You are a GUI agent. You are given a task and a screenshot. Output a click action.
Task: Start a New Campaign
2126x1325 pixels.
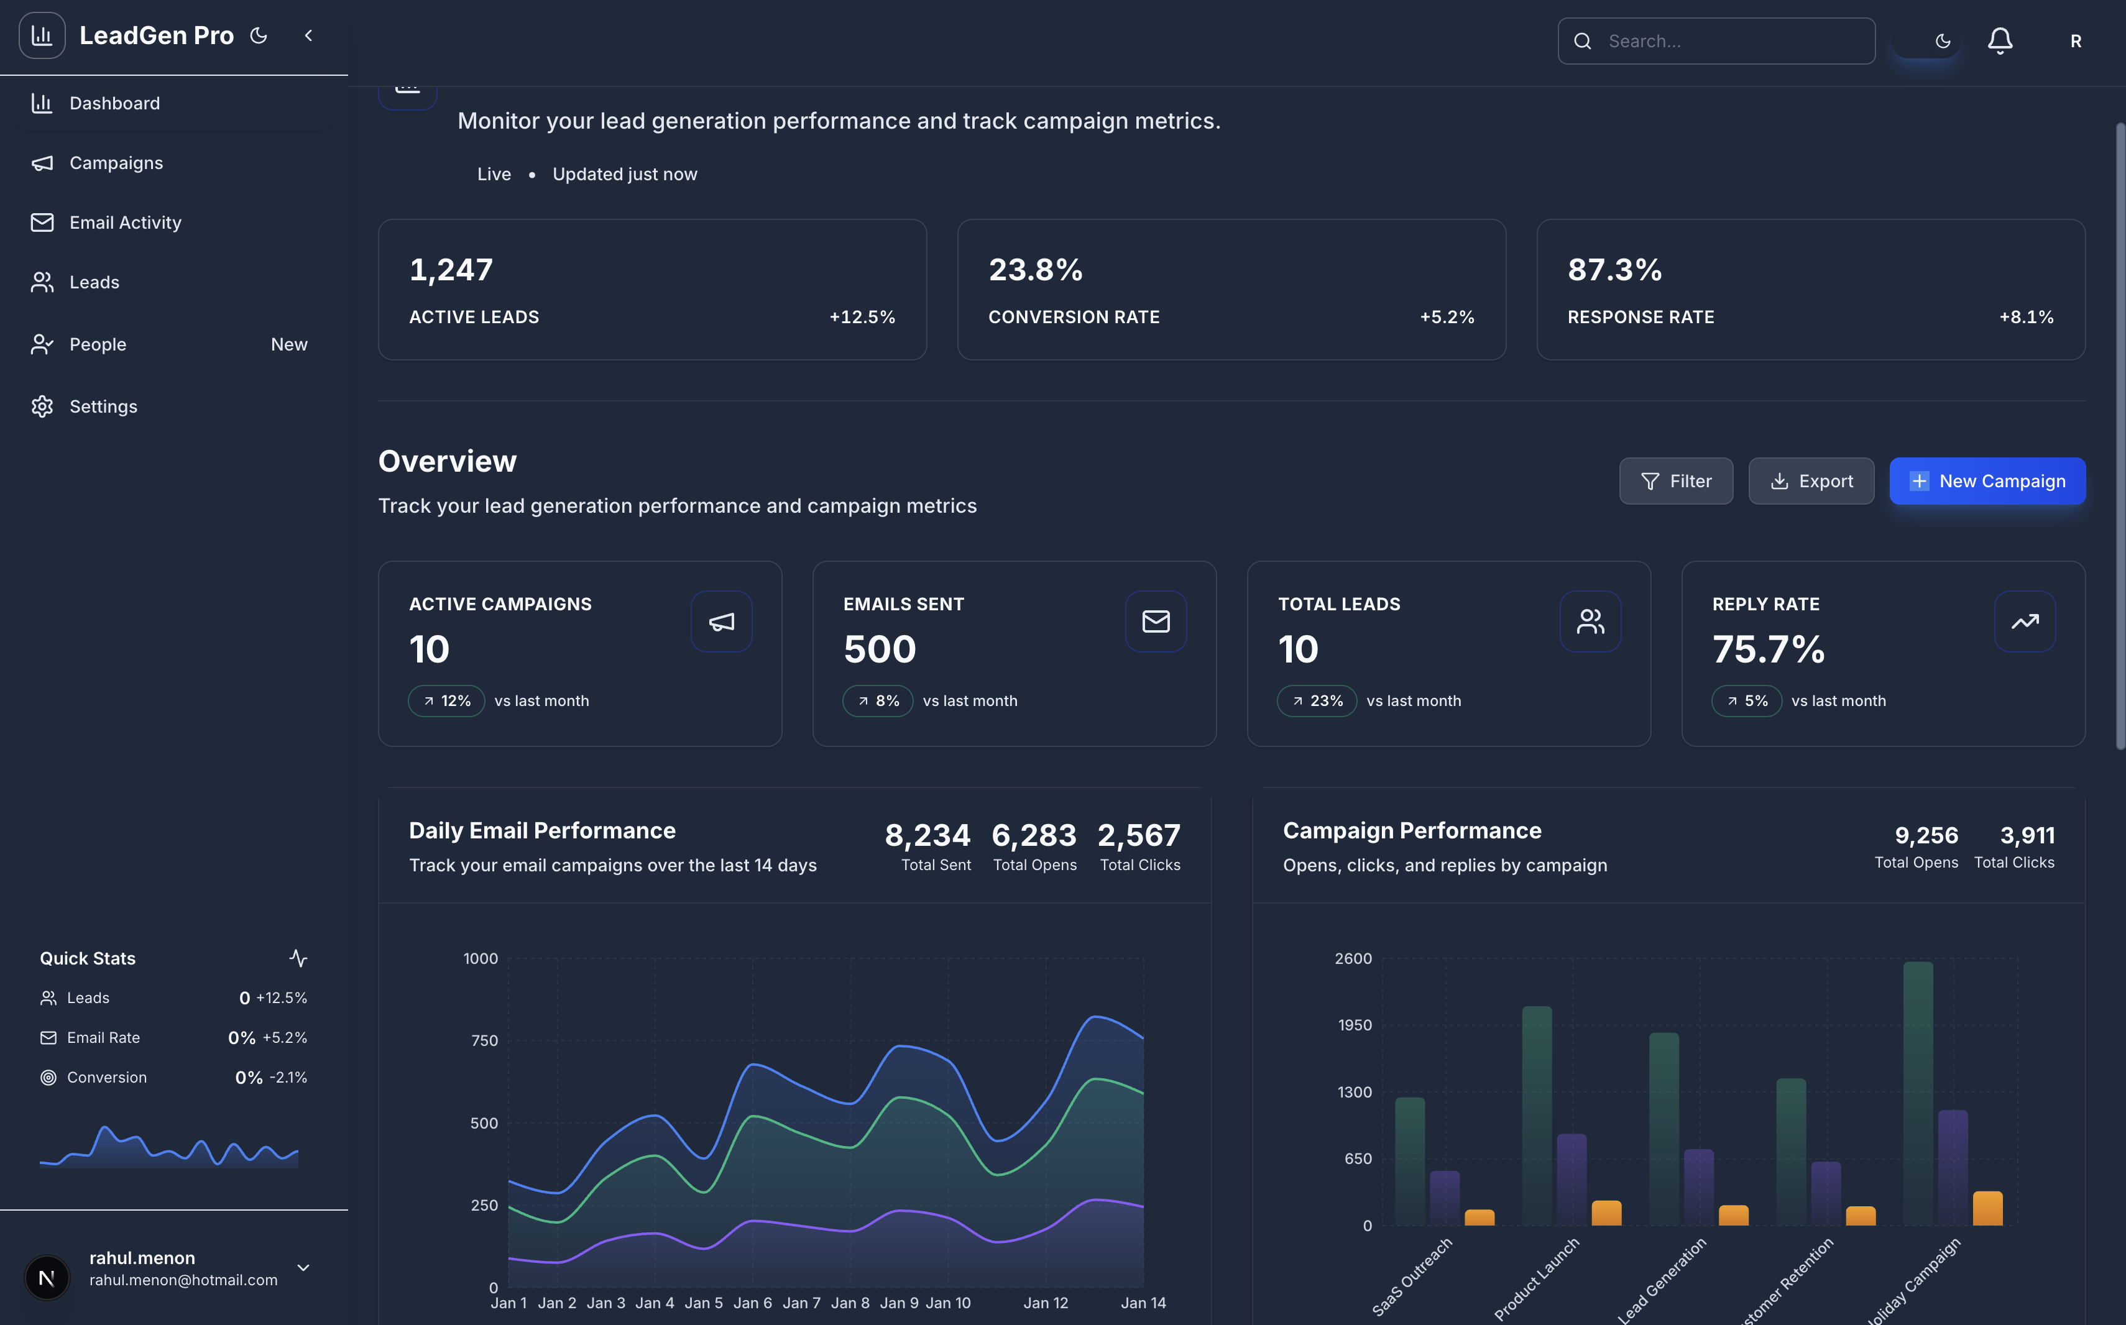coord(1987,480)
